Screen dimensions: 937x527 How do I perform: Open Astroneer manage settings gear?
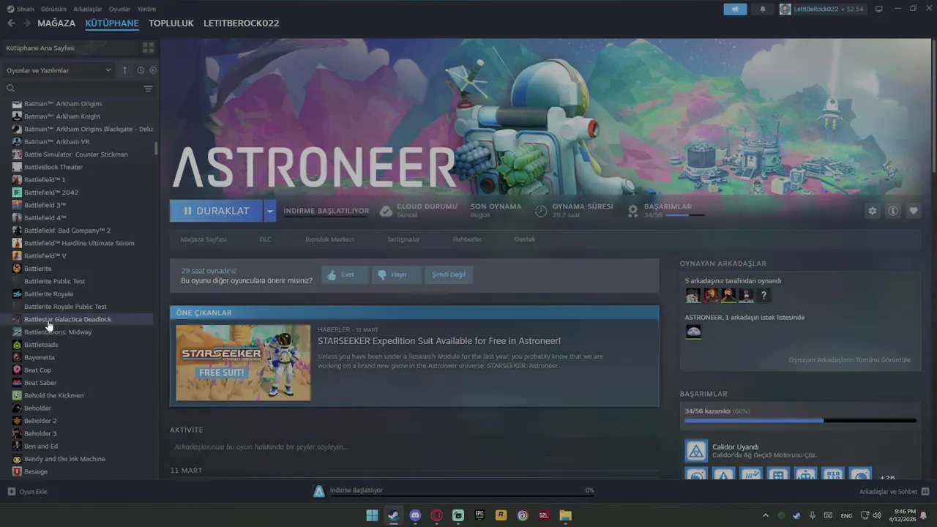[872, 211]
